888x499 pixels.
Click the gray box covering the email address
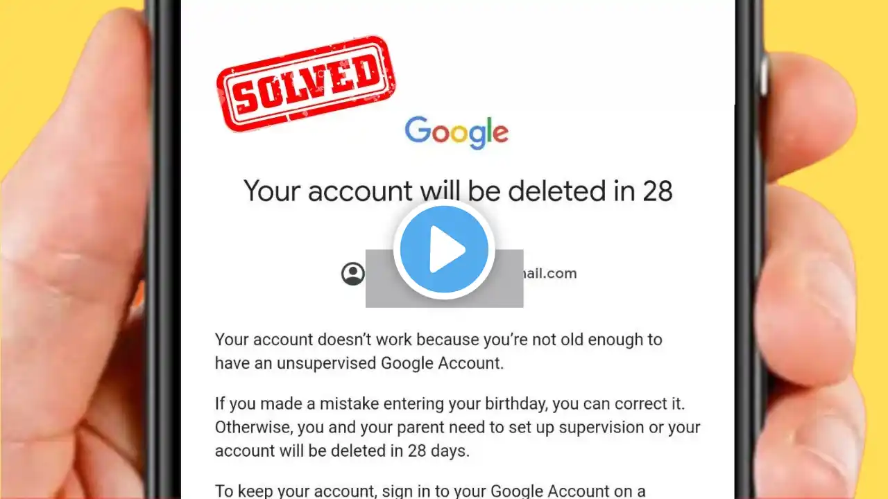click(x=444, y=278)
